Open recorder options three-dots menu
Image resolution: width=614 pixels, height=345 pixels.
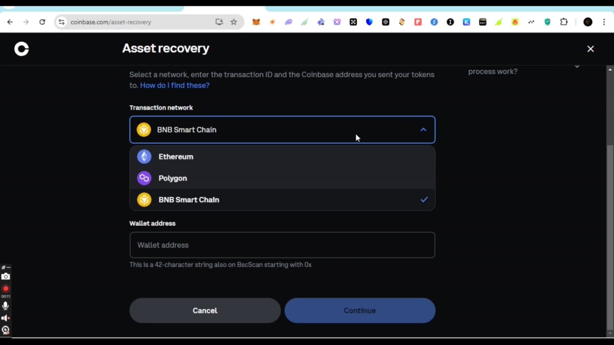pos(8,267)
